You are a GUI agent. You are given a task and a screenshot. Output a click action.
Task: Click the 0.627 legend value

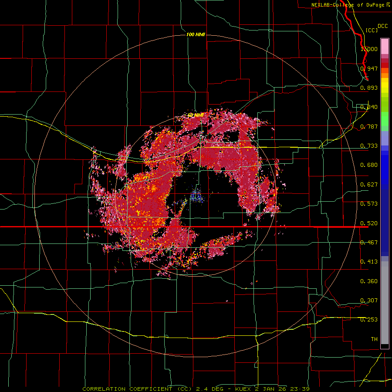coord(369,185)
